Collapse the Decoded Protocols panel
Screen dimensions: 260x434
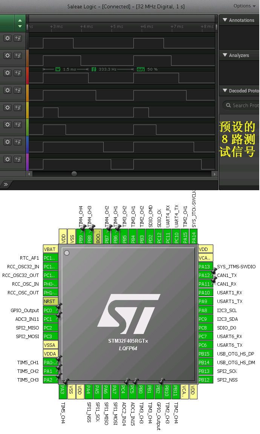coord(225,91)
